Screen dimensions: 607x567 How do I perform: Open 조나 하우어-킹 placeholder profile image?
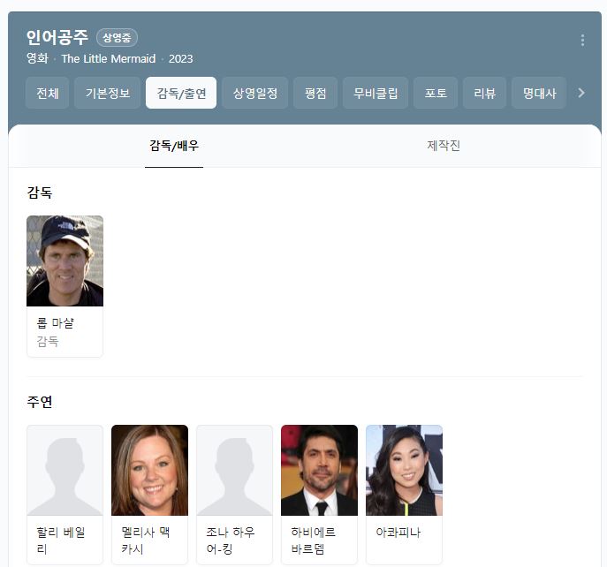235,470
